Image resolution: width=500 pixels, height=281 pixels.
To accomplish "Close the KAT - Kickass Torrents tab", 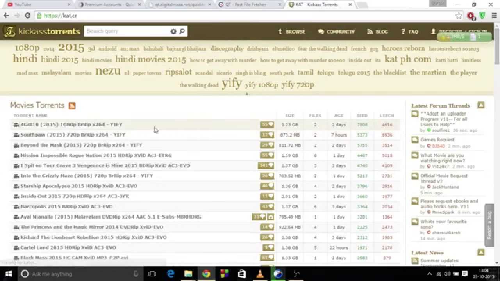I will [x=350, y=5].
